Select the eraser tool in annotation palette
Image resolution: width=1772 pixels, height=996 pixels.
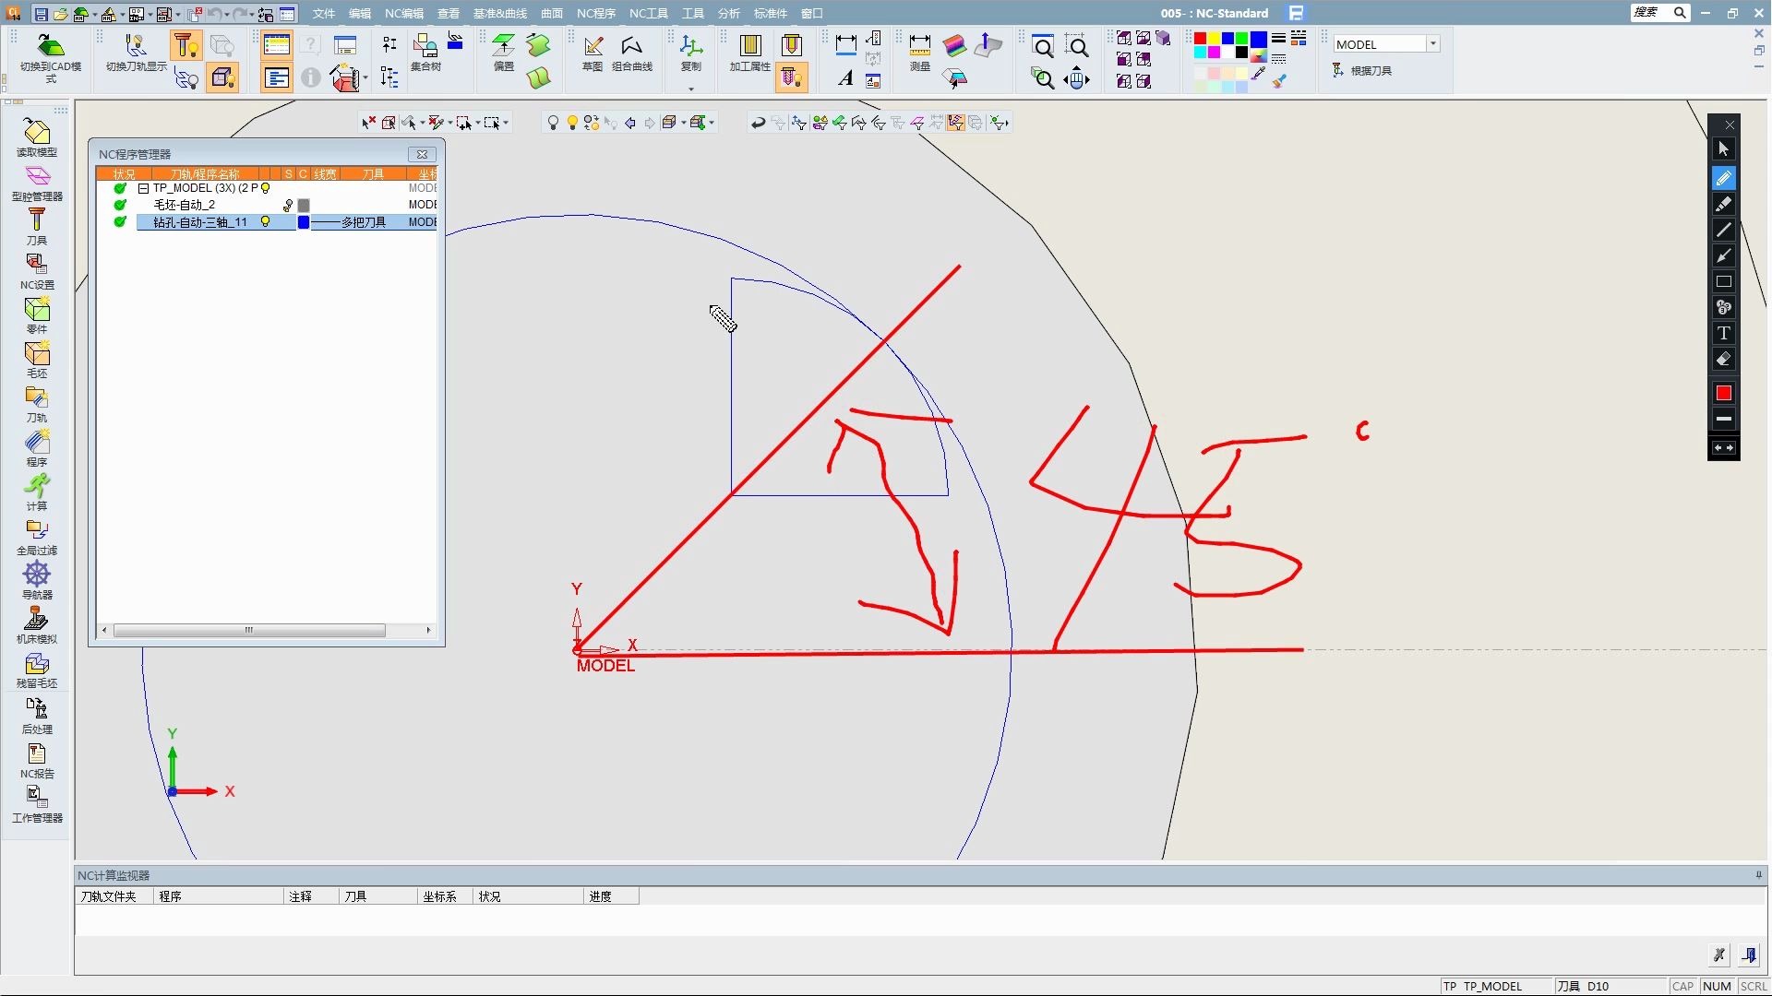click(1723, 360)
